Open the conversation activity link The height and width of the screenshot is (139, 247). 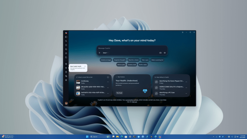pyautogui.click(x=132, y=100)
